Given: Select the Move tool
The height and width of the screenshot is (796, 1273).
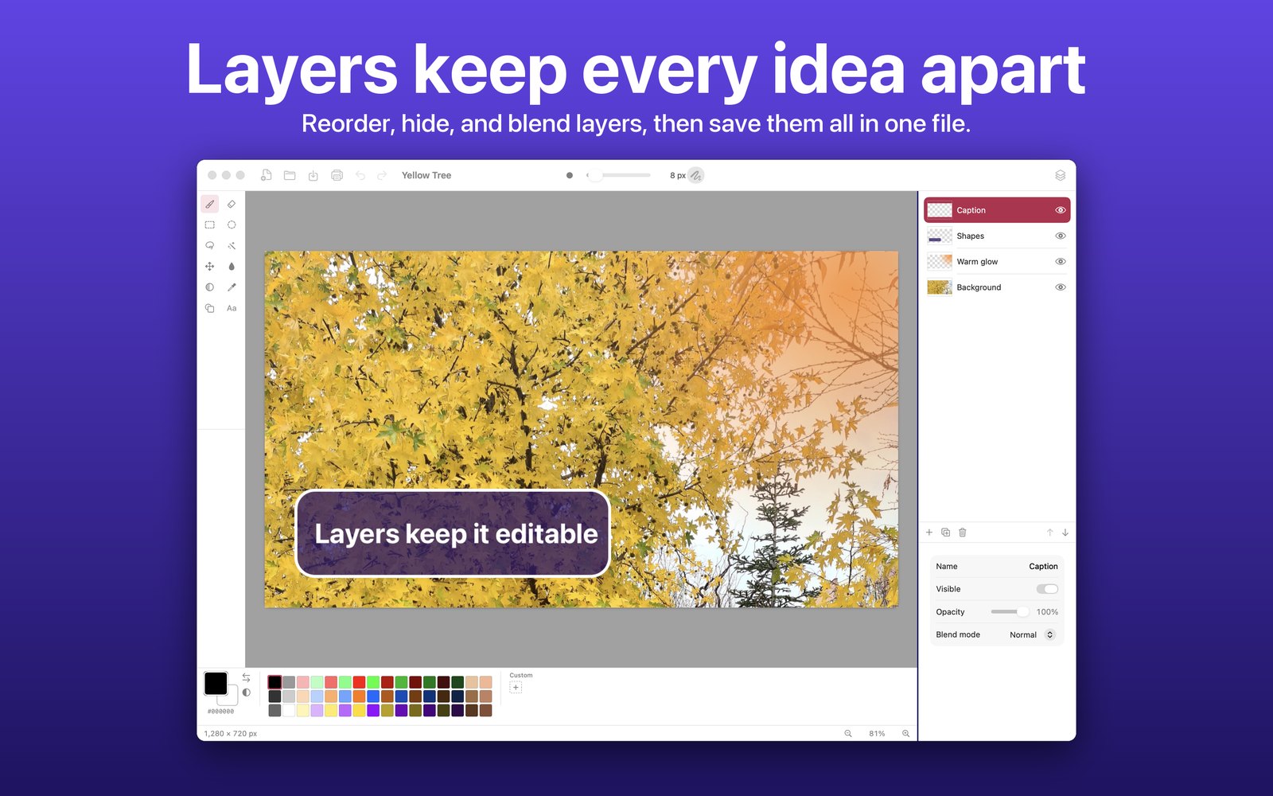Looking at the screenshot, I should 210,267.
